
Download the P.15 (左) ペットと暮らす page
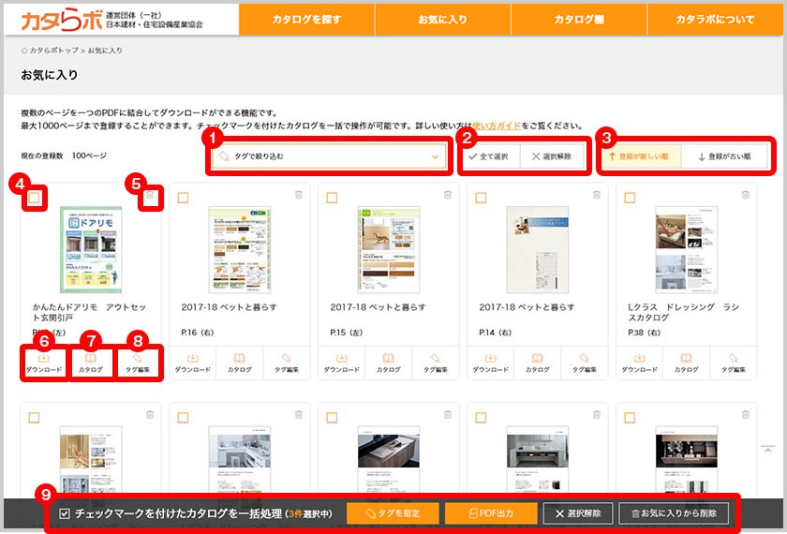coord(341,363)
